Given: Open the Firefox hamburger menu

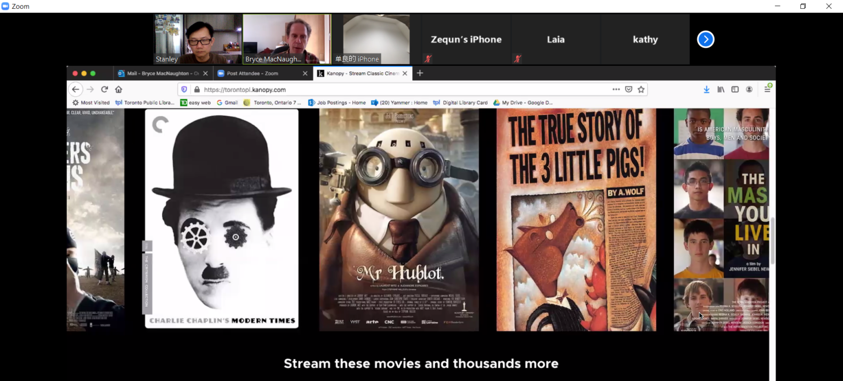Looking at the screenshot, I should 767,89.
